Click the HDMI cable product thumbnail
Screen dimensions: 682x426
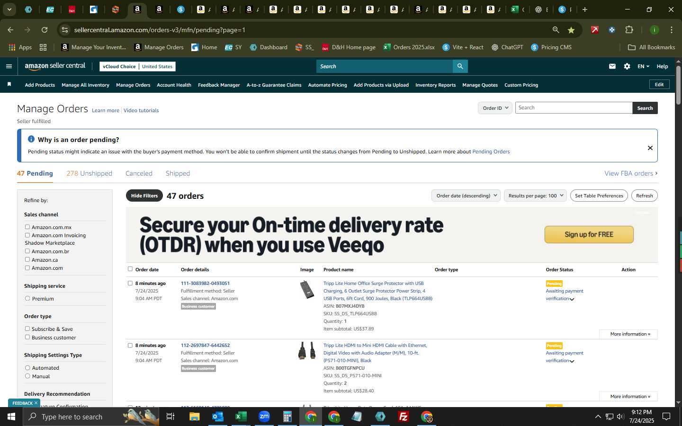pyautogui.click(x=307, y=351)
